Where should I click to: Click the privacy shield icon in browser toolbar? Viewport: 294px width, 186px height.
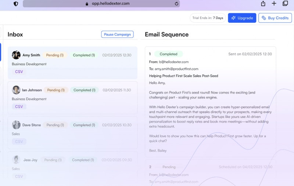(15, 4)
